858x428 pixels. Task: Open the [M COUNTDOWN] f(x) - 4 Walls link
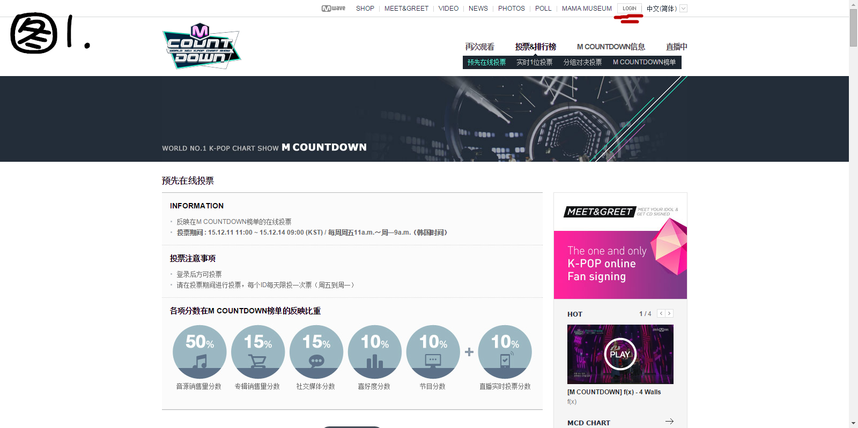(x=614, y=392)
